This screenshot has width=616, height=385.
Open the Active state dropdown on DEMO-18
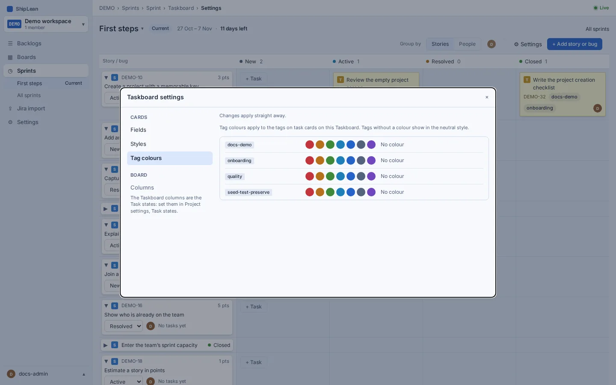tap(123, 381)
